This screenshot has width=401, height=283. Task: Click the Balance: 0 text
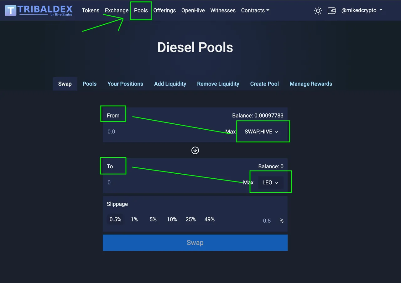[271, 166]
